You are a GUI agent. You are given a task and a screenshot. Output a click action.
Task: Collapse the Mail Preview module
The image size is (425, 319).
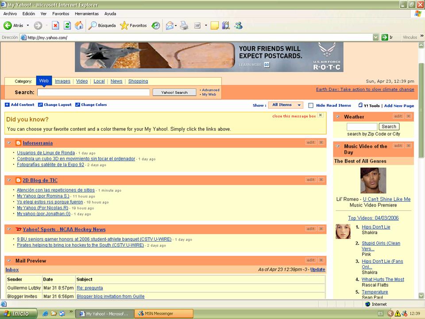(x=9, y=261)
